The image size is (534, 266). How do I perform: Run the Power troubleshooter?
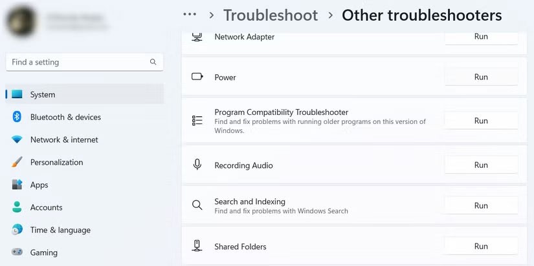pyautogui.click(x=481, y=77)
